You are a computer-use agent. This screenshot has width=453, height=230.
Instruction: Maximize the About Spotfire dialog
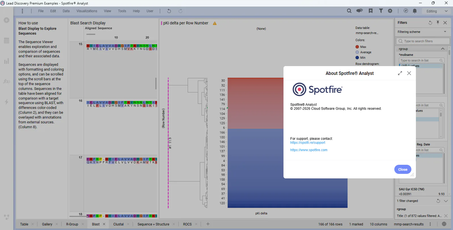tap(400, 73)
